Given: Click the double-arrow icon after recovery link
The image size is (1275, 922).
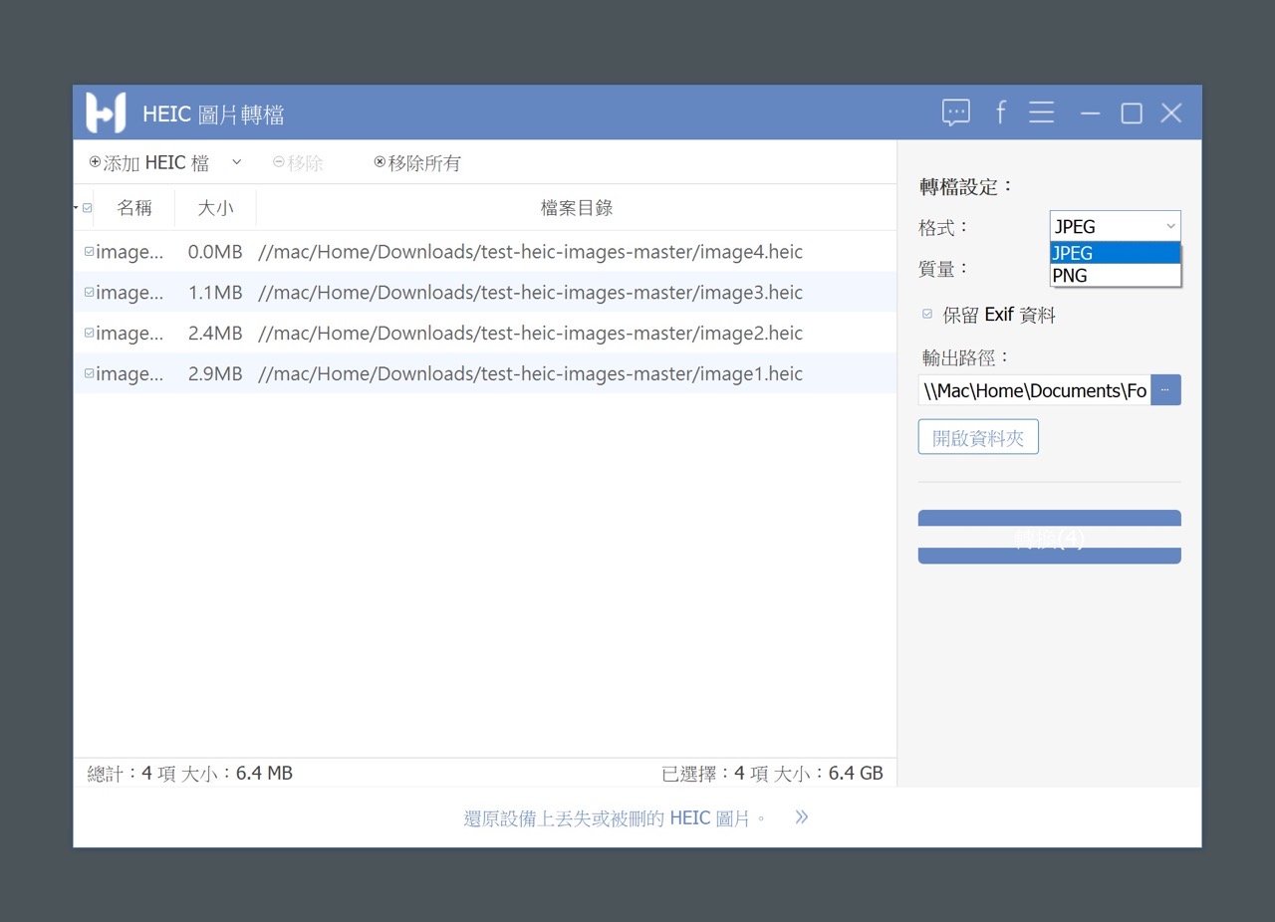Looking at the screenshot, I should click(802, 817).
